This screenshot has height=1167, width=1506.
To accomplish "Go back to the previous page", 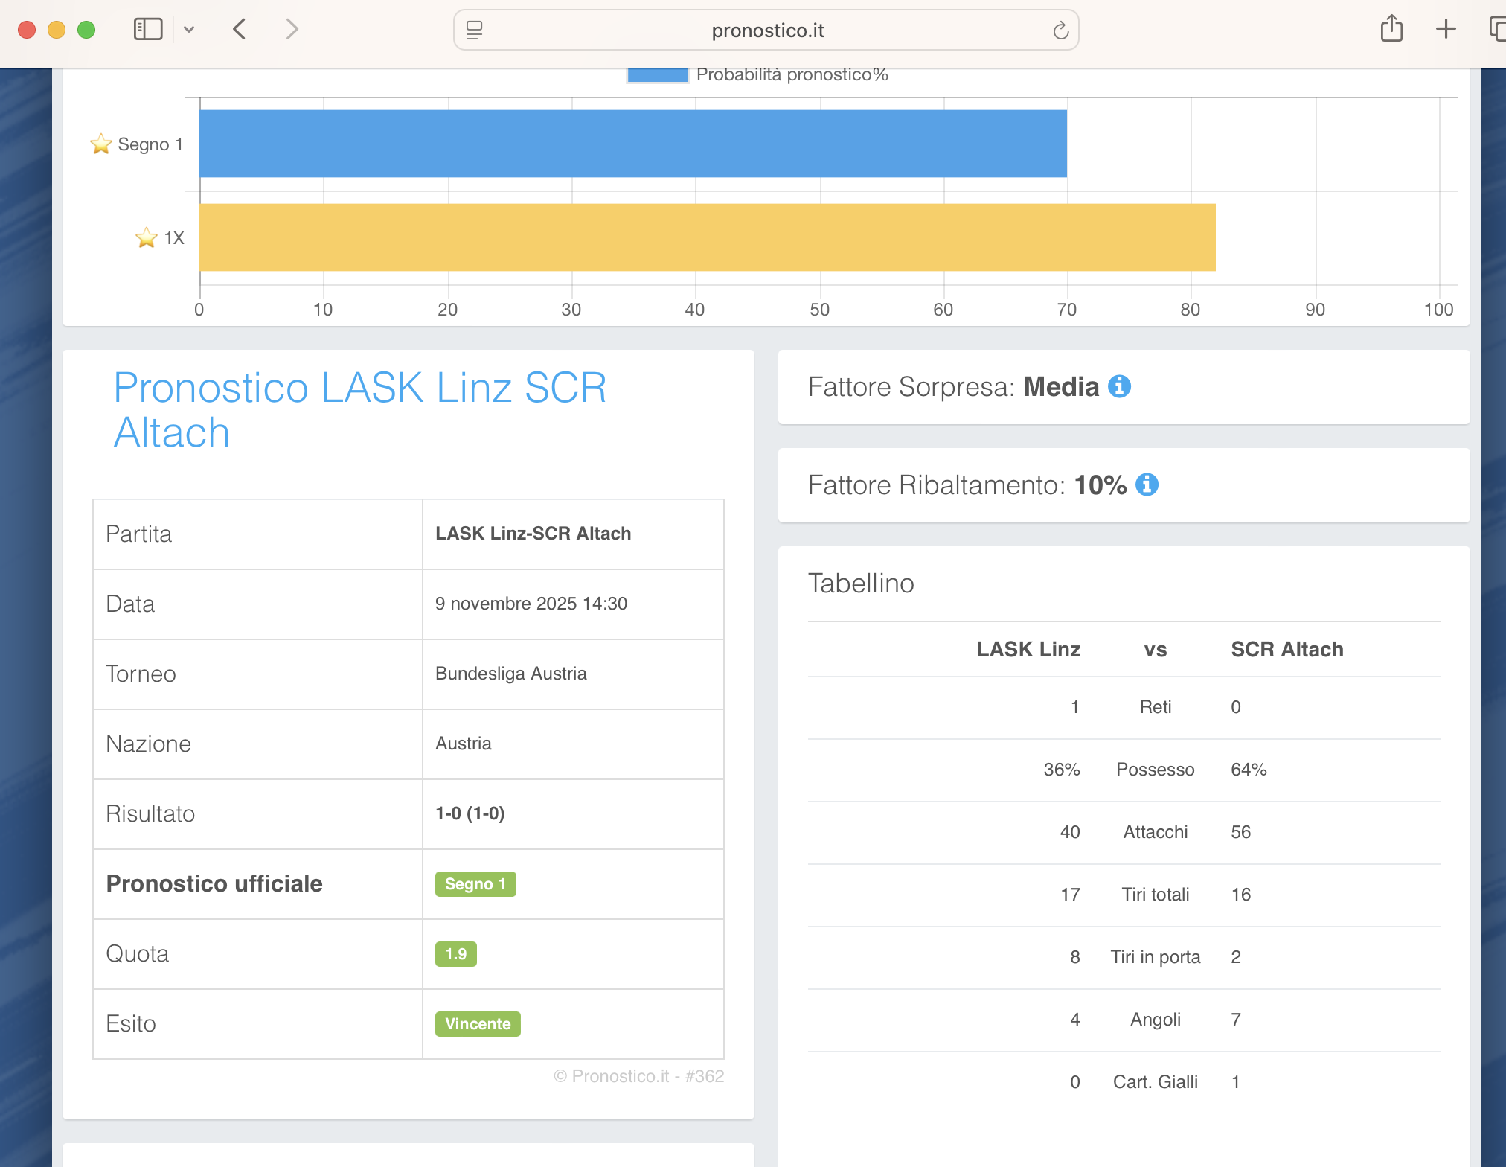I will click(240, 30).
